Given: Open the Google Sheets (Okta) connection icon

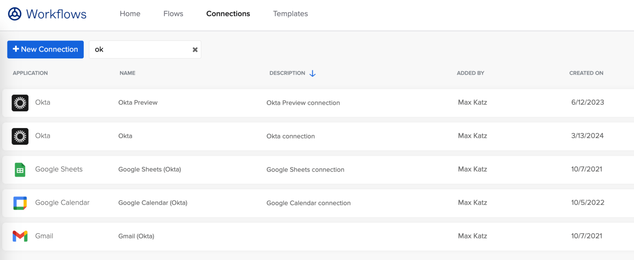Looking at the screenshot, I should [20, 169].
